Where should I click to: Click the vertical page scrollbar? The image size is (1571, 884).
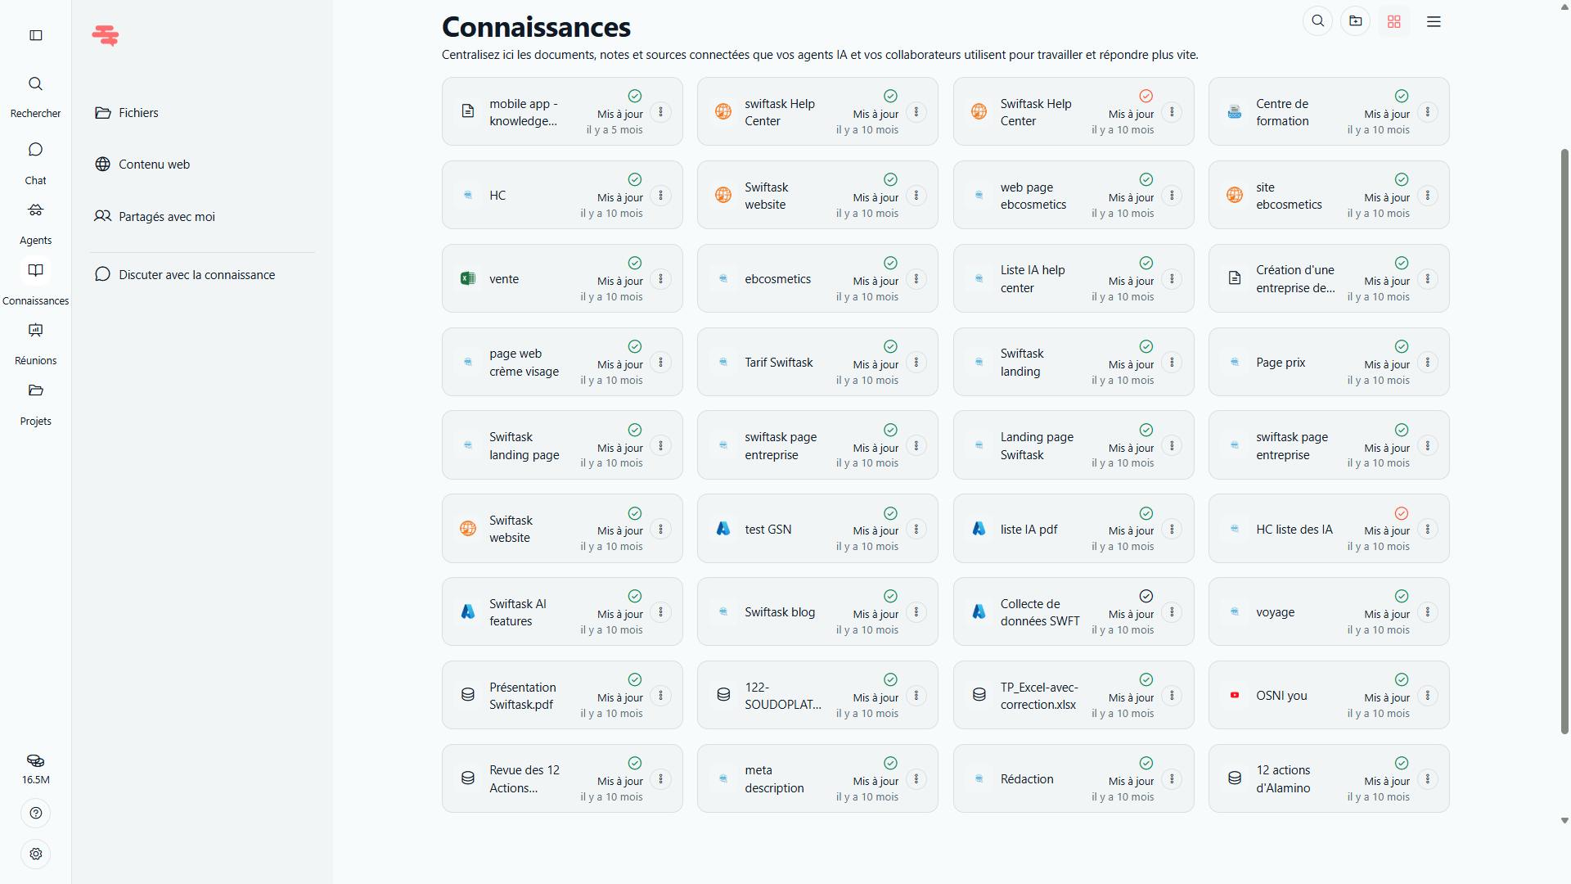[1564, 442]
